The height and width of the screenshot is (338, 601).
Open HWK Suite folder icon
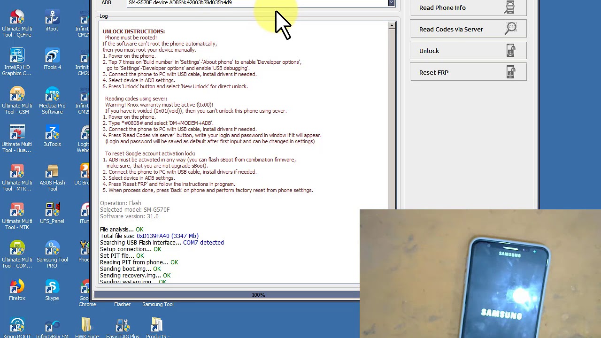tap(87, 328)
